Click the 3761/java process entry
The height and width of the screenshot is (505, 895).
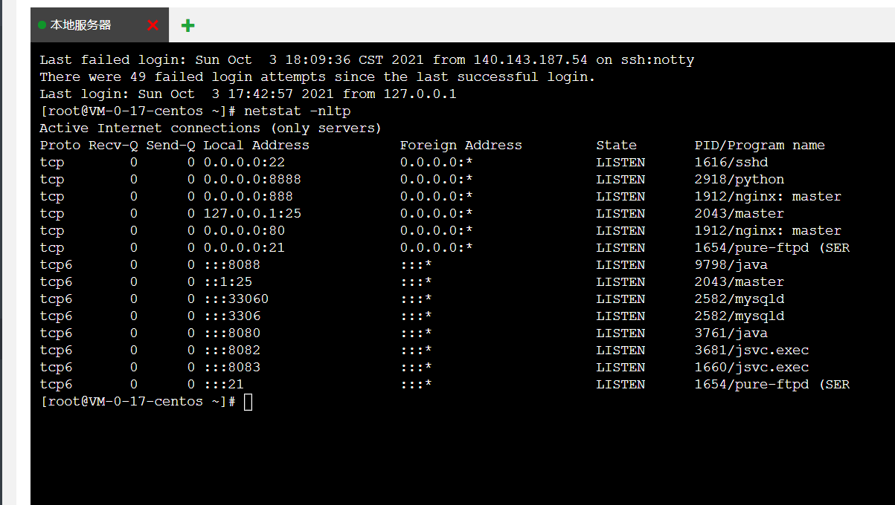coord(731,333)
